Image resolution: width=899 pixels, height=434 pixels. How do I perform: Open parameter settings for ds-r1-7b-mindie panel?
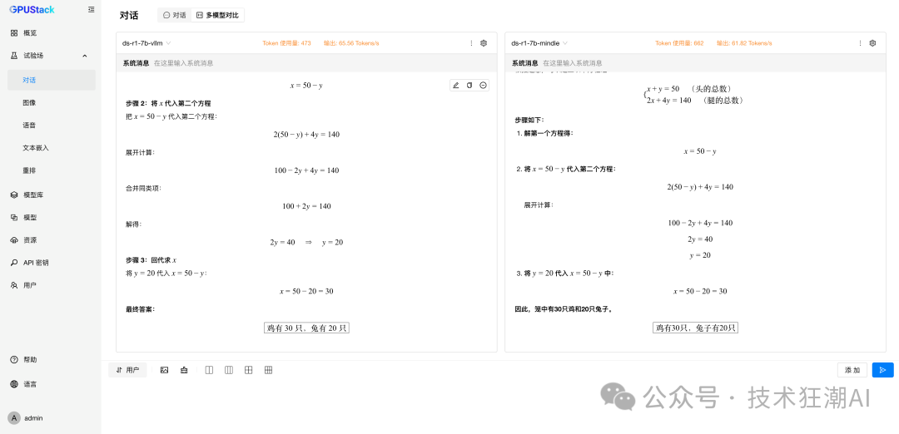[872, 43]
